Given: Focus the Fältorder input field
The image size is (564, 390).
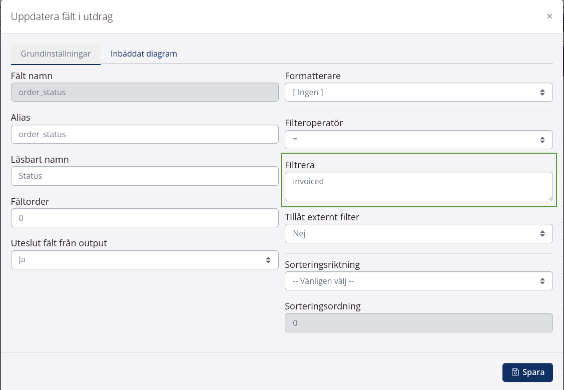Looking at the screenshot, I should (x=144, y=218).
